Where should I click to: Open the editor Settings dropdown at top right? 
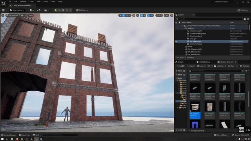[243, 10]
